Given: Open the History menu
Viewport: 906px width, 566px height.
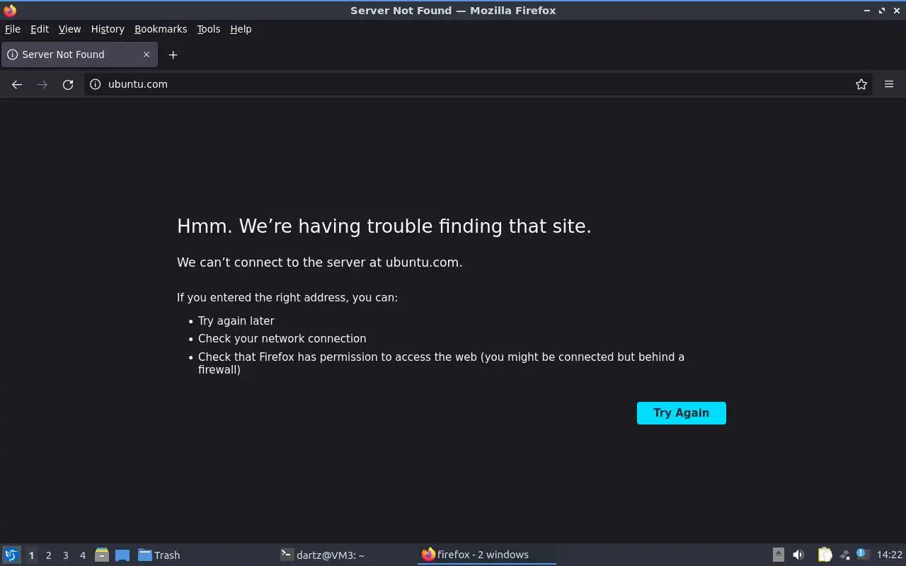Looking at the screenshot, I should click(x=108, y=29).
